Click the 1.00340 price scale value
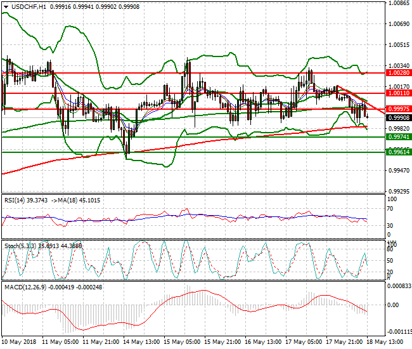This screenshot has height=349, width=412. [x=399, y=66]
